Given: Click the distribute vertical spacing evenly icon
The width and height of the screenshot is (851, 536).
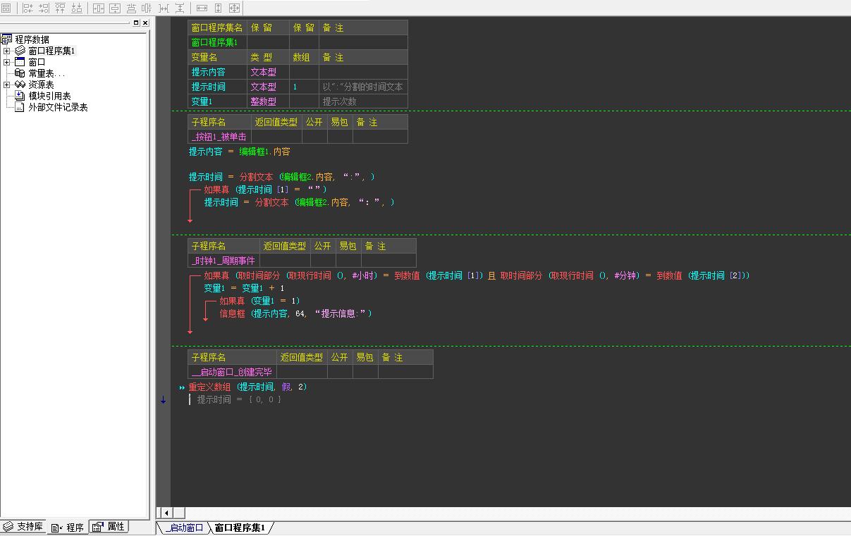Looking at the screenshot, I should point(180,8).
